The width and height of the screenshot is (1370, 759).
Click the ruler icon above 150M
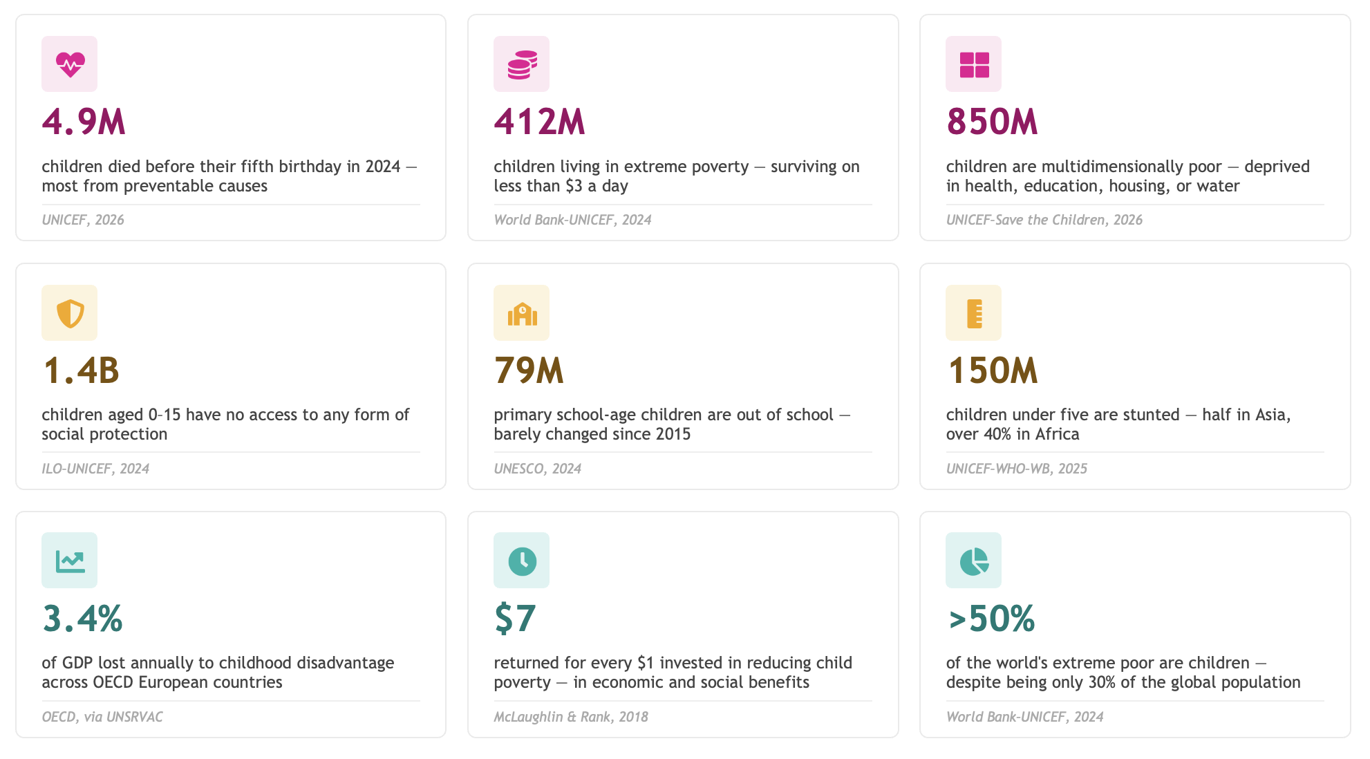(974, 313)
